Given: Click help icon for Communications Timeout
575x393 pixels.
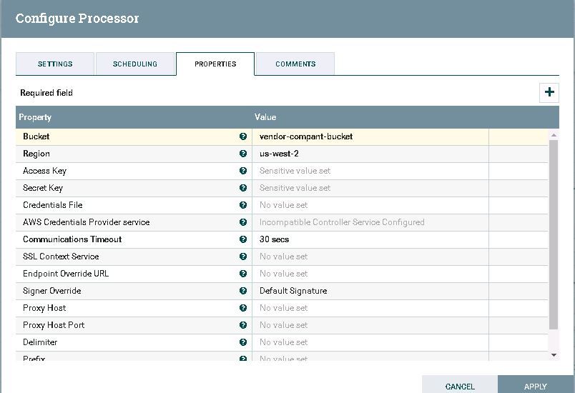Looking at the screenshot, I should 243,239.
